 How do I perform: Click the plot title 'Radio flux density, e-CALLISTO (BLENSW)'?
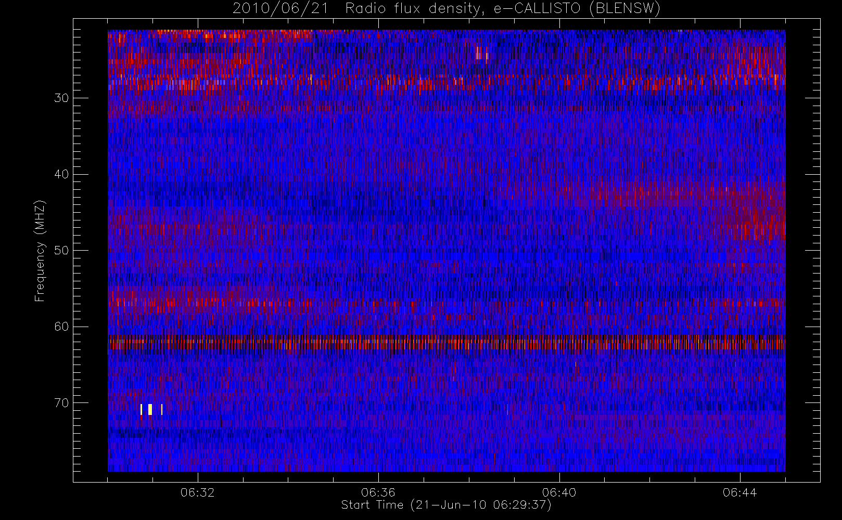[503, 9]
